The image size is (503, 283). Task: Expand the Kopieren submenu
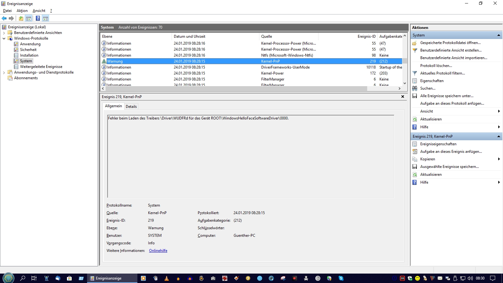(499, 159)
